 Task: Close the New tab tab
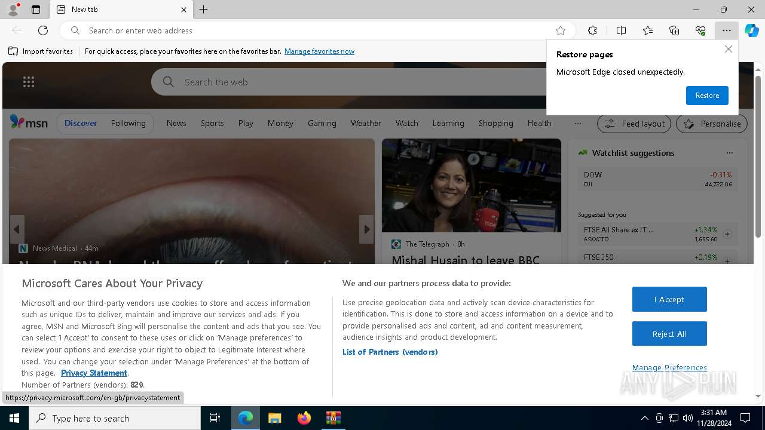pos(183,10)
